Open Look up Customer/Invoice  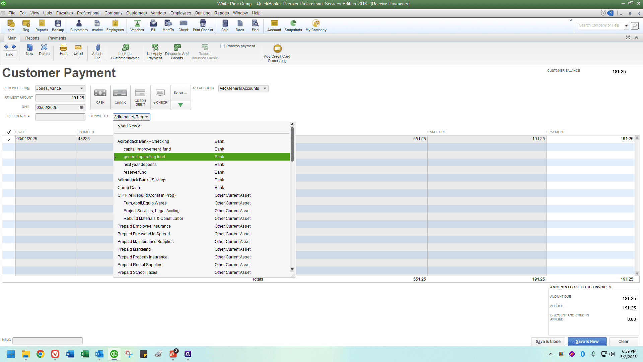click(125, 52)
